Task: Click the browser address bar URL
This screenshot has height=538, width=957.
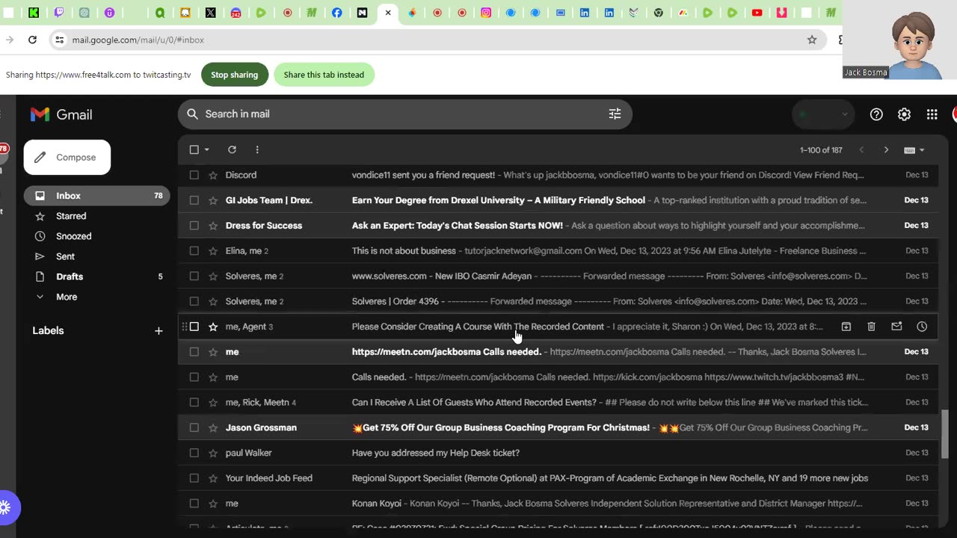Action: (138, 40)
